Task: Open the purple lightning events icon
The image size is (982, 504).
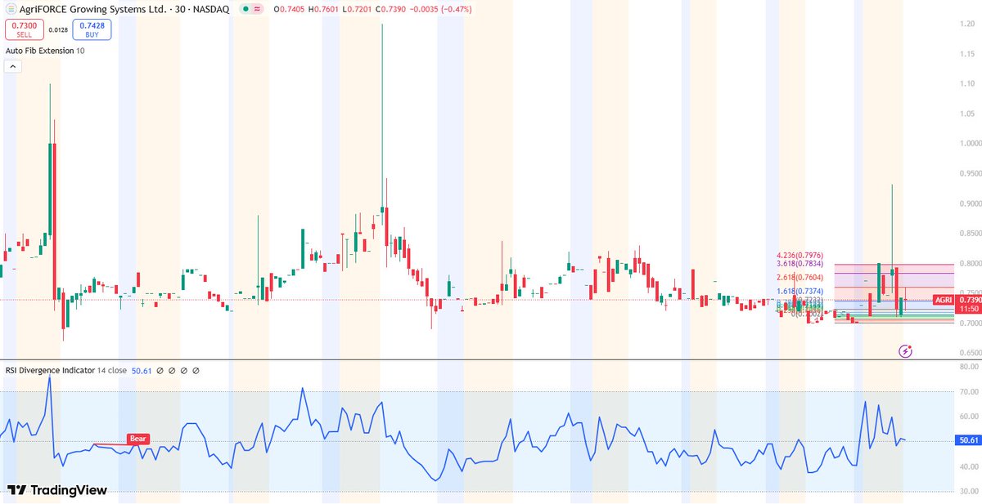Action: (x=906, y=350)
